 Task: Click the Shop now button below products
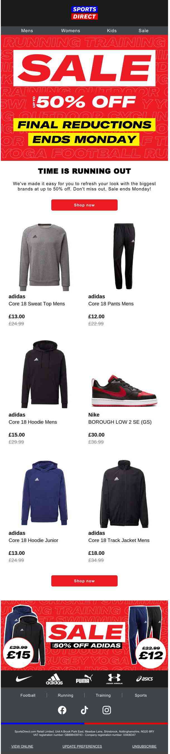(x=84, y=581)
